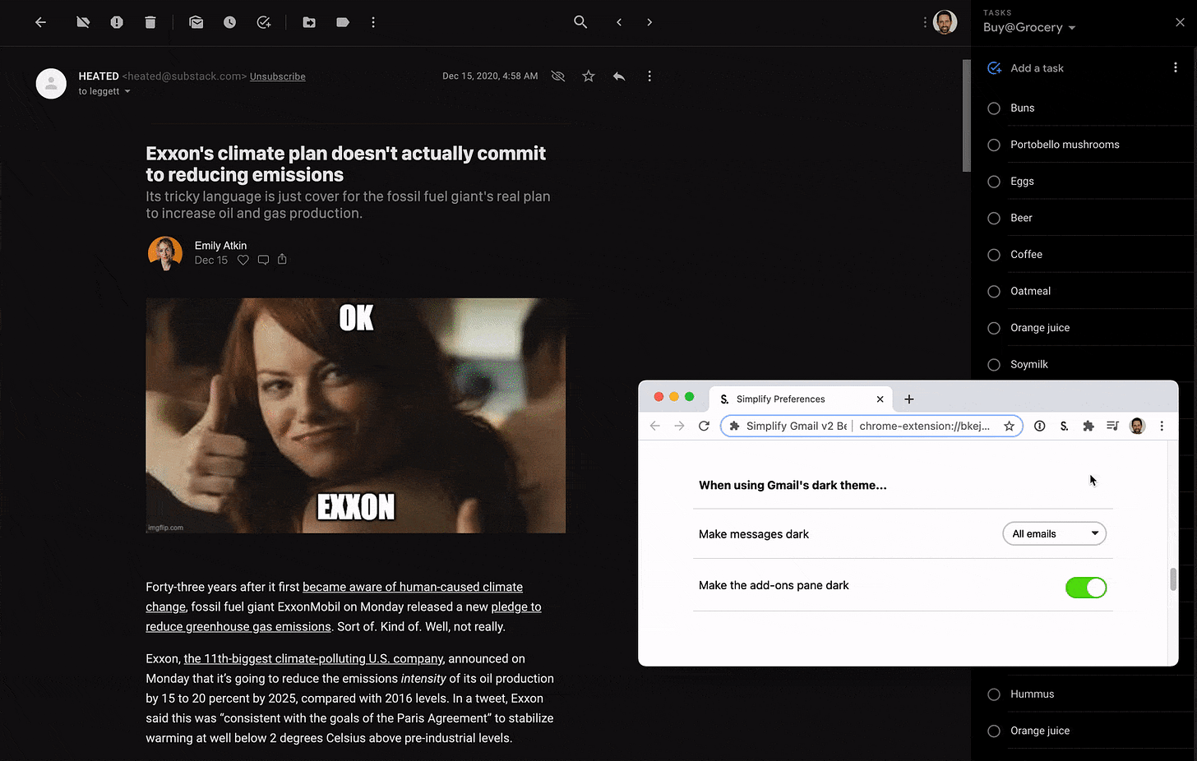Viewport: 1197px width, 761px height.
Task: Reply to the HEATED message
Action: point(619,76)
